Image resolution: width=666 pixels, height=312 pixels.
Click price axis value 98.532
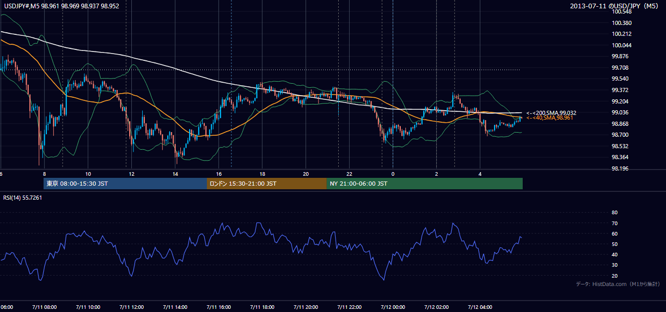point(620,146)
